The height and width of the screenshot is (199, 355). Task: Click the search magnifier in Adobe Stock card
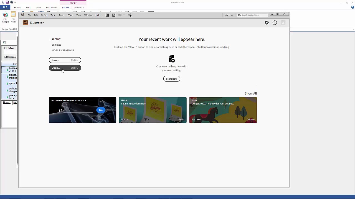tap(60, 111)
